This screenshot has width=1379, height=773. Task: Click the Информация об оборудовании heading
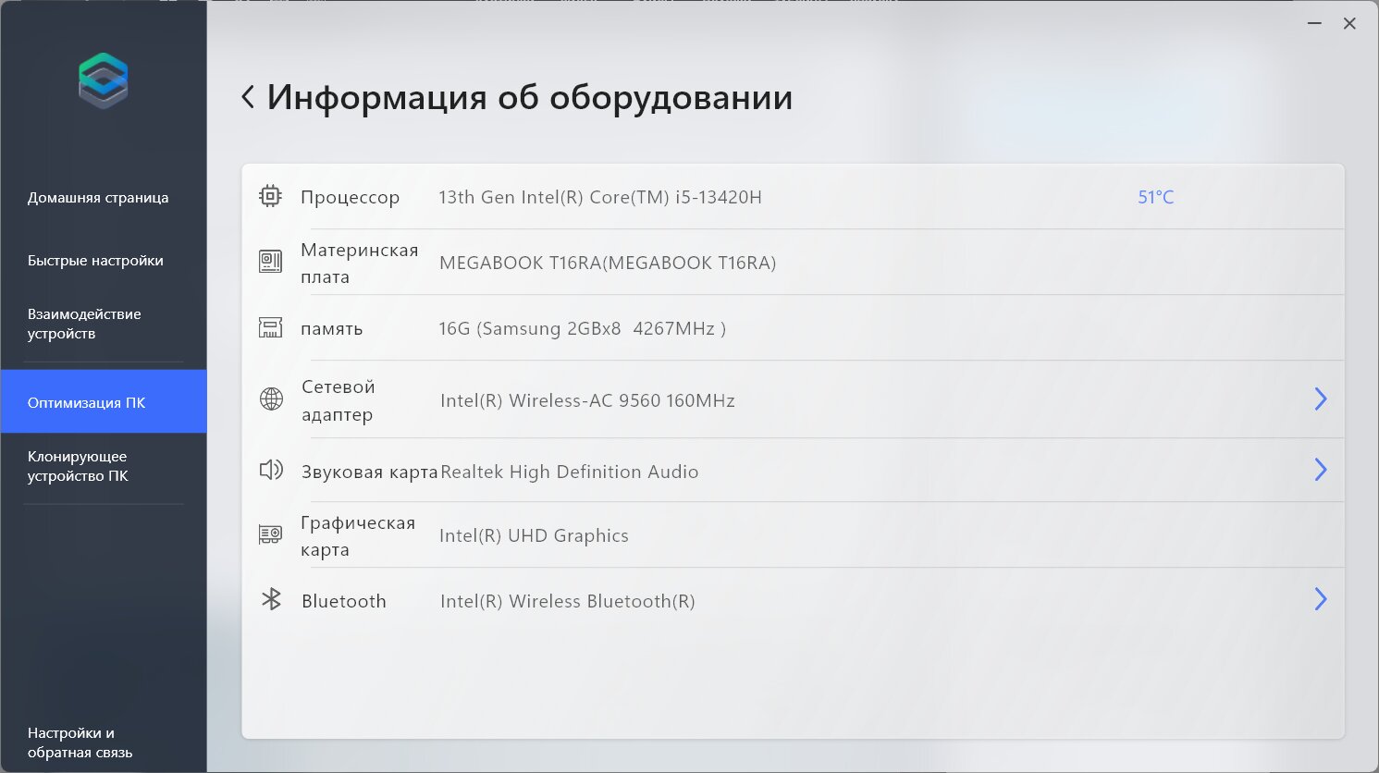pyautogui.click(x=530, y=97)
